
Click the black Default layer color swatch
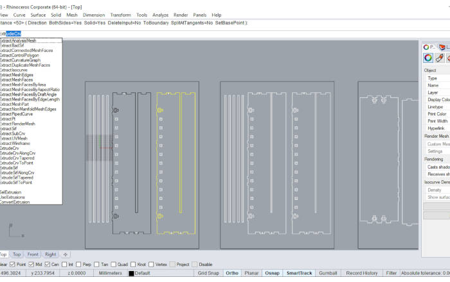point(131,273)
